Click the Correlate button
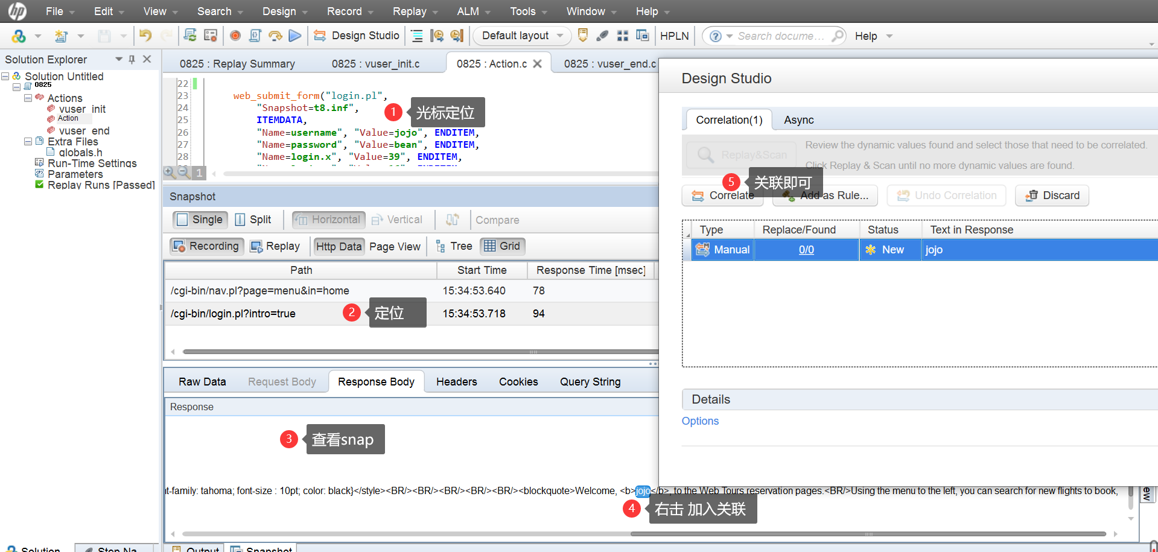Screen dimensions: 1158x552 pos(723,195)
